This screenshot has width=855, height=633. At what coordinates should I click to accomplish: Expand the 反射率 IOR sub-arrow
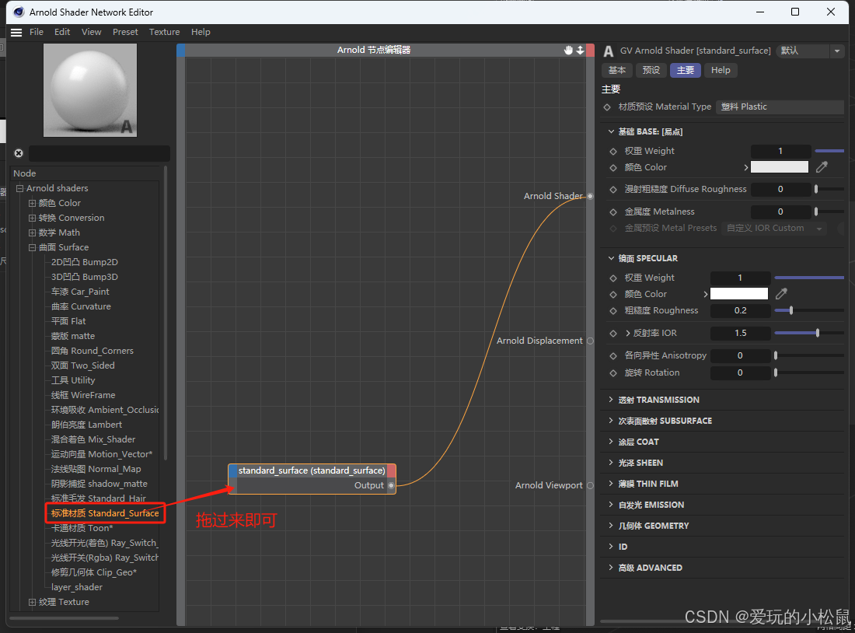pos(627,333)
